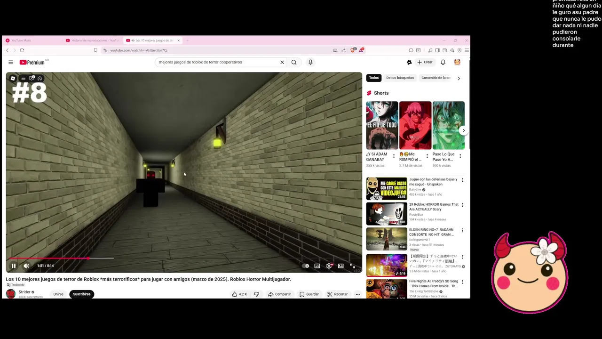Open options for ¿Y SI ADAM GANABA? short

pyautogui.click(x=394, y=156)
